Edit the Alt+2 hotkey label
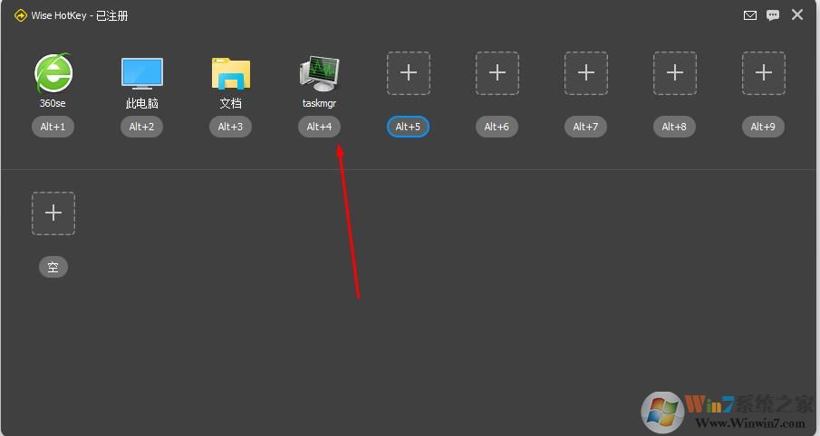 pyautogui.click(x=141, y=127)
